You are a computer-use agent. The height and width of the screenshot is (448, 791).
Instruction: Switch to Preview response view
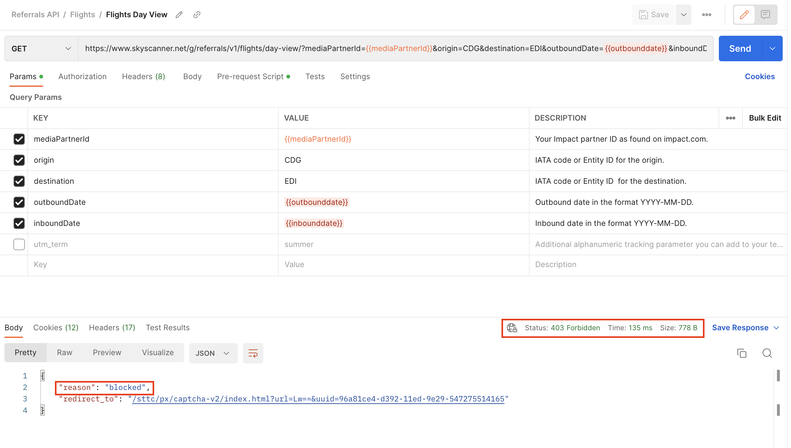click(107, 353)
